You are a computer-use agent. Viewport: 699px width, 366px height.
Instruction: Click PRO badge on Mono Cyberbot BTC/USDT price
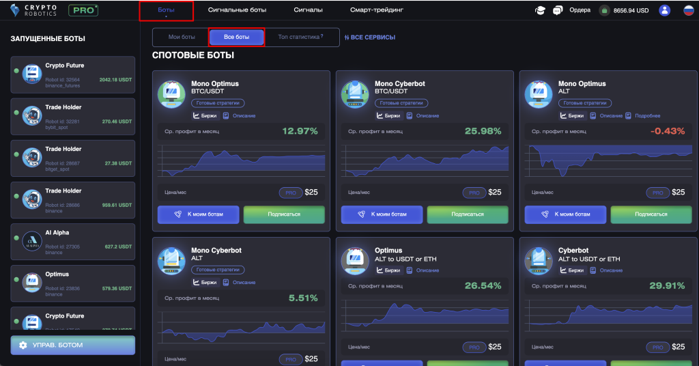click(x=474, y=193)
